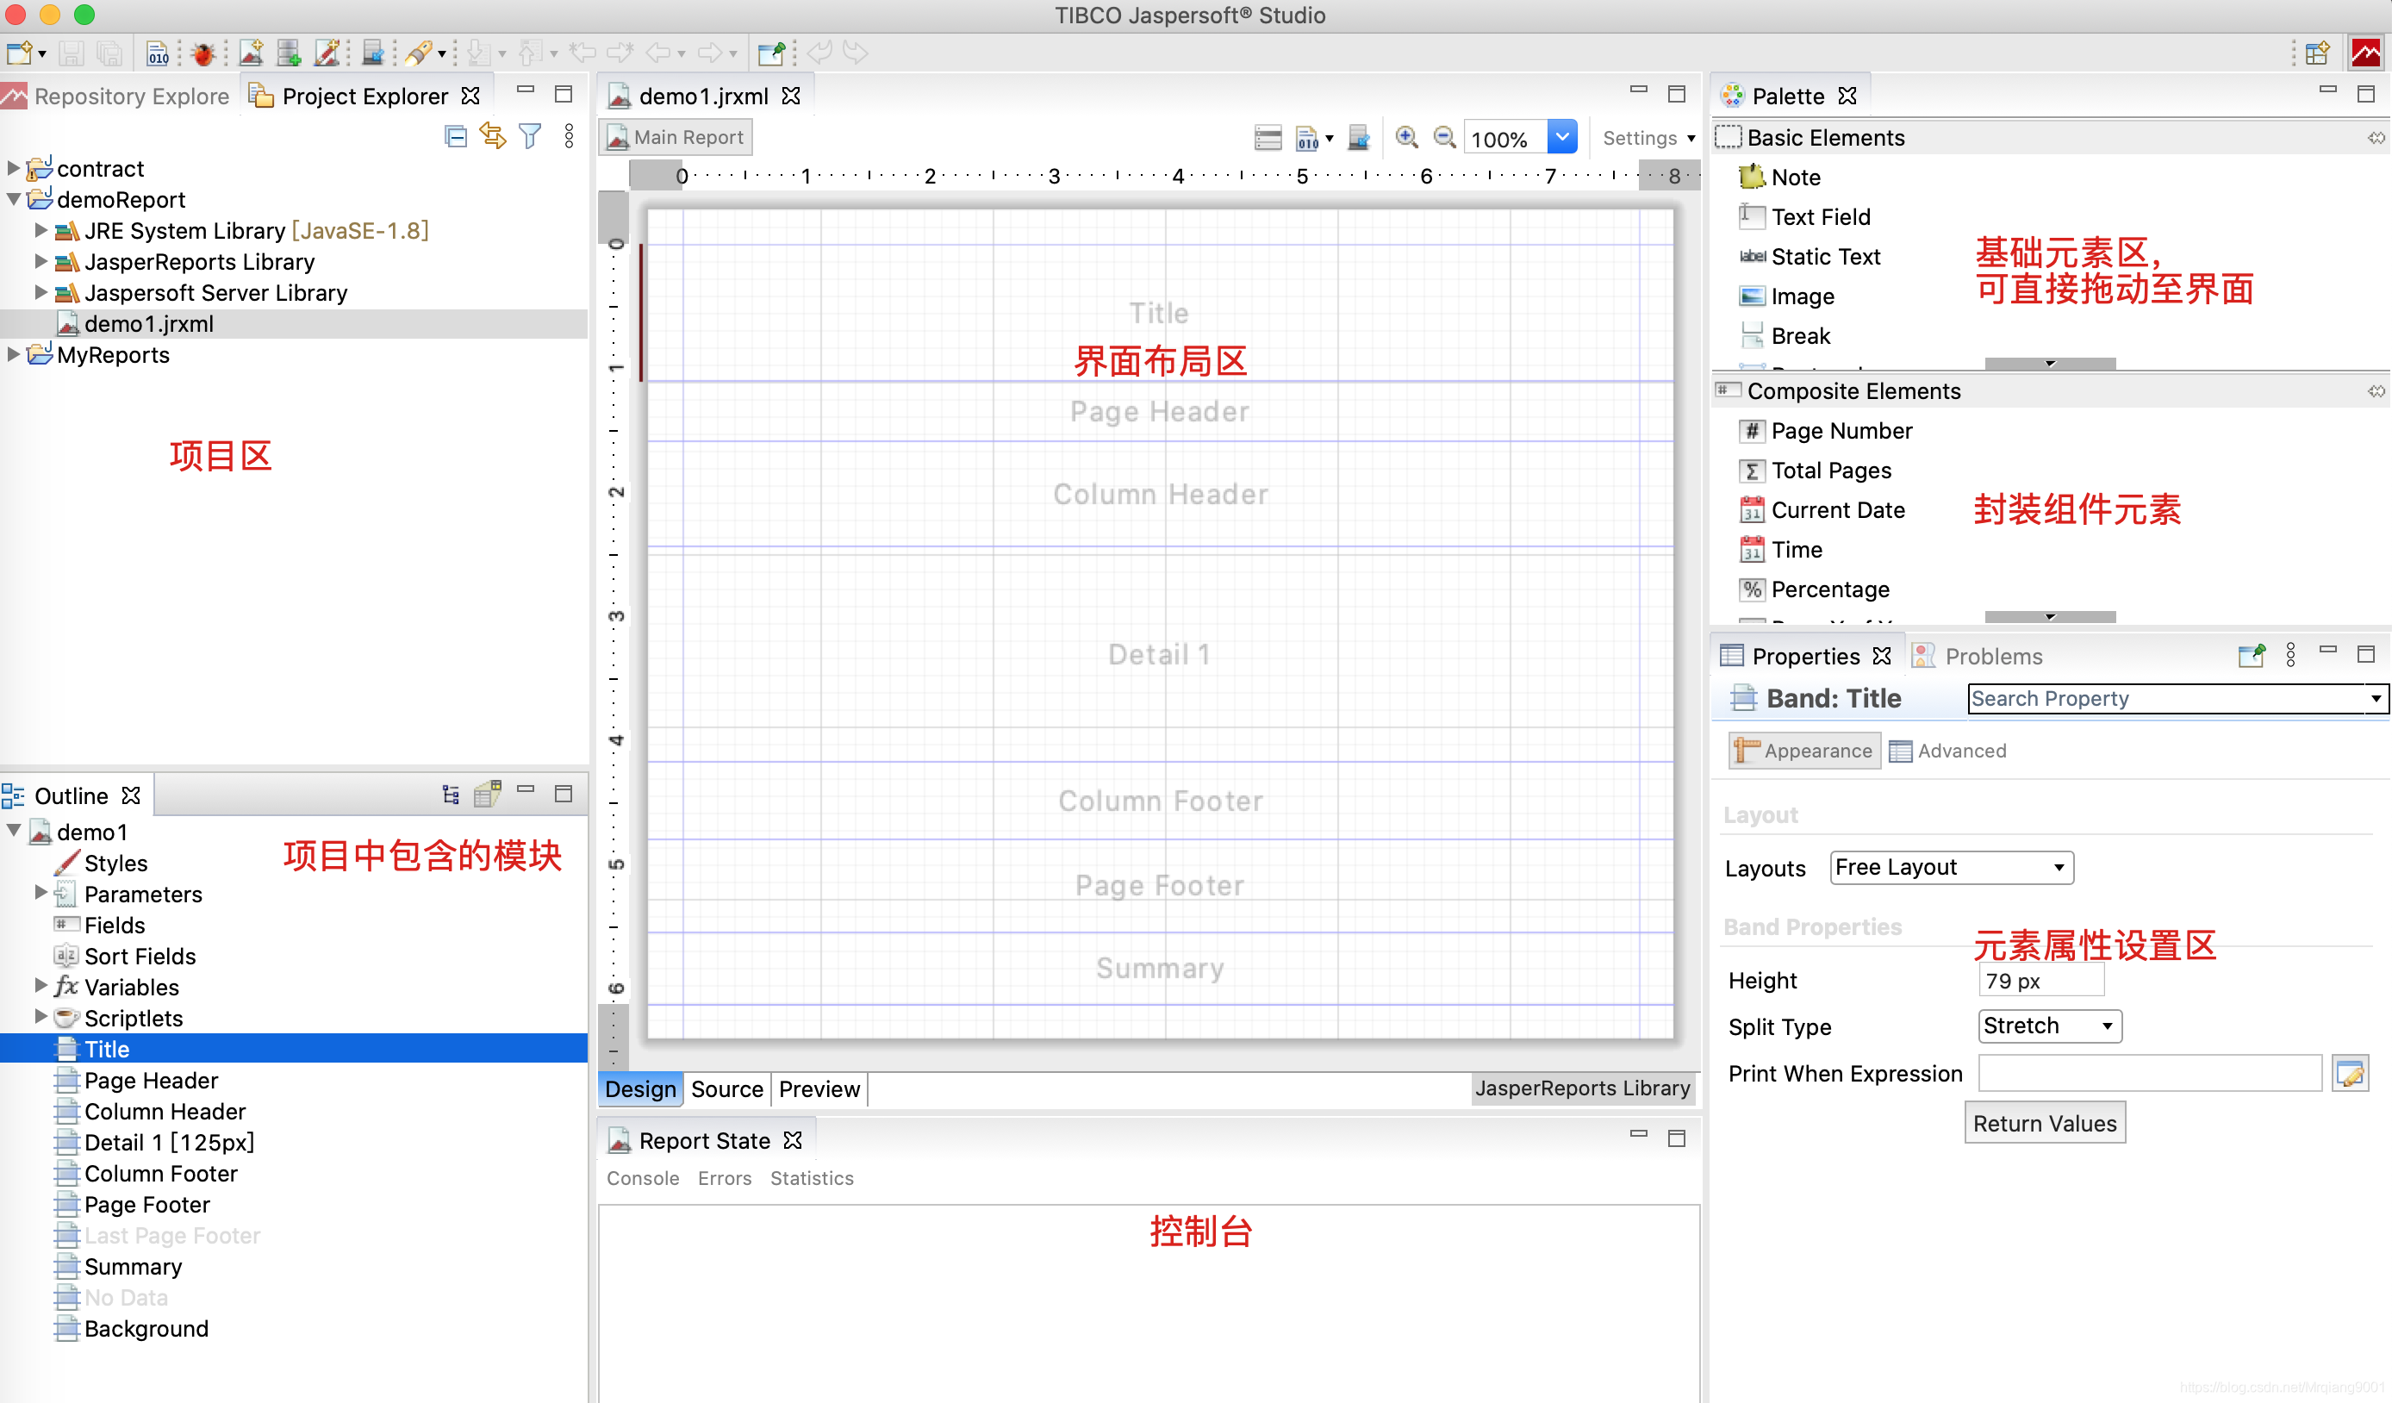Click the zoom in magnifier above the design canvas
This screenshot has width=2392, height=1403.
click(x=1407, y=137)
